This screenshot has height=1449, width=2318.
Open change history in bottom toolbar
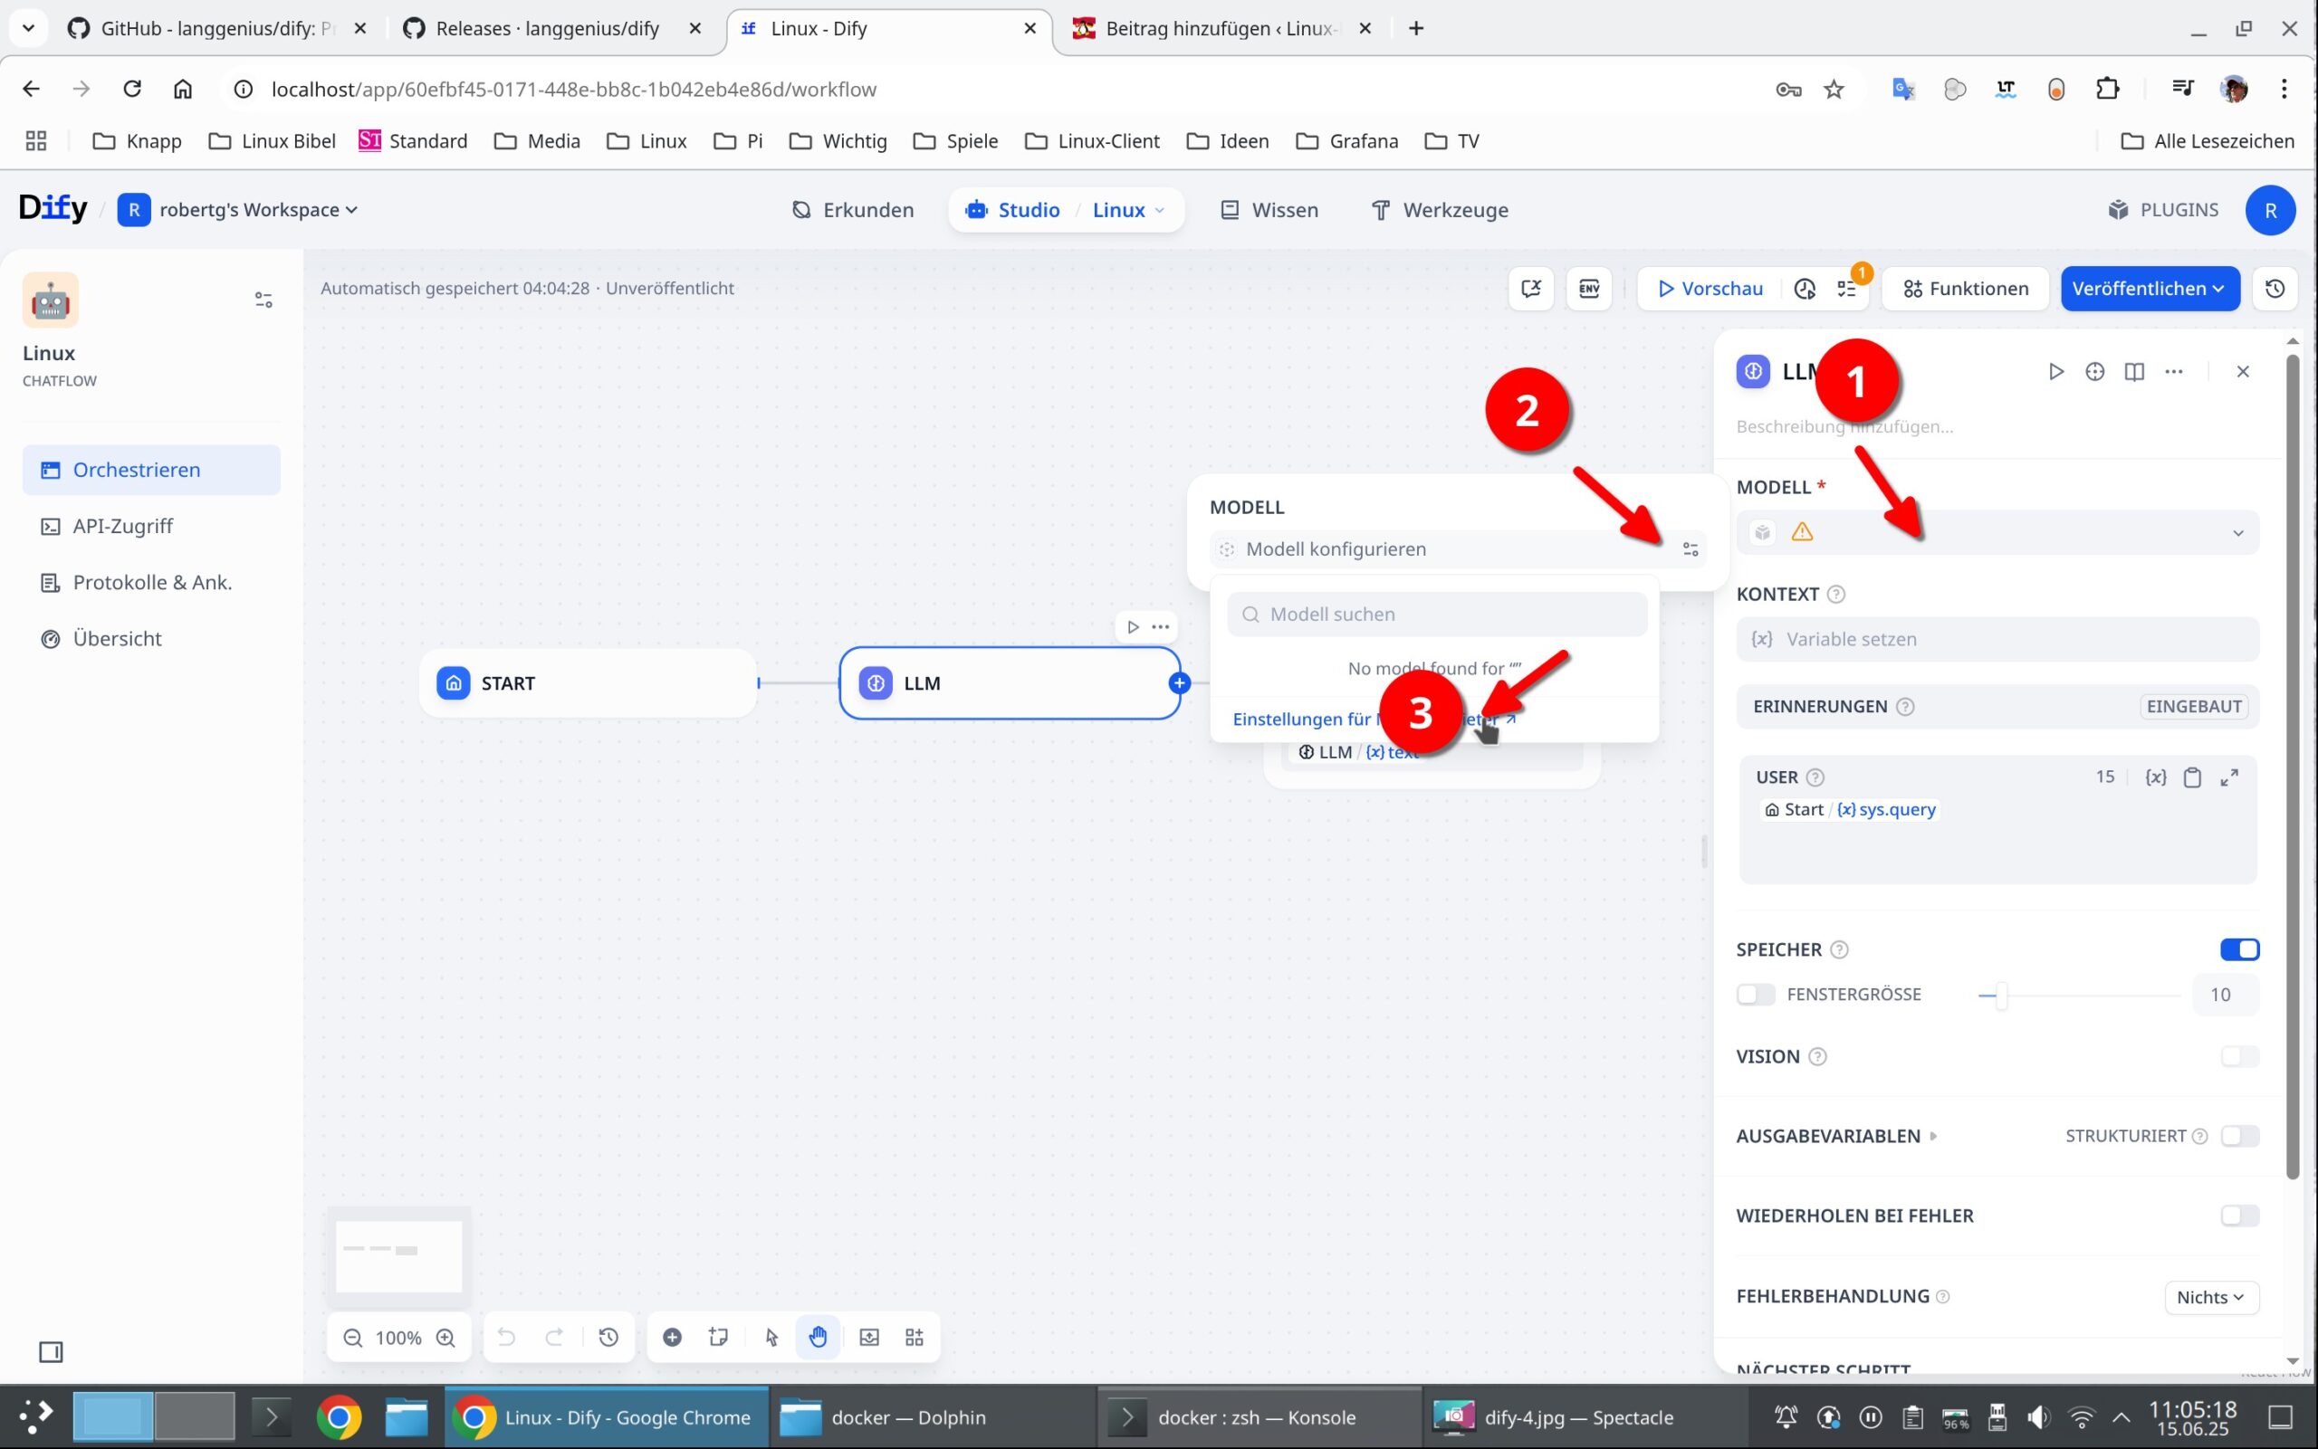coord(608,1337)
